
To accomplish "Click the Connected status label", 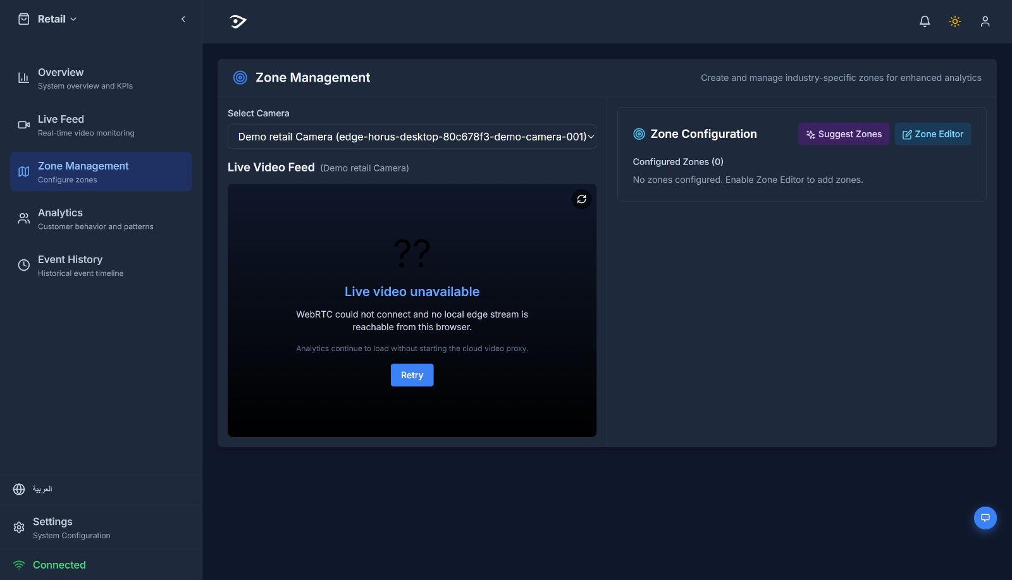I will tap(59, 565).
